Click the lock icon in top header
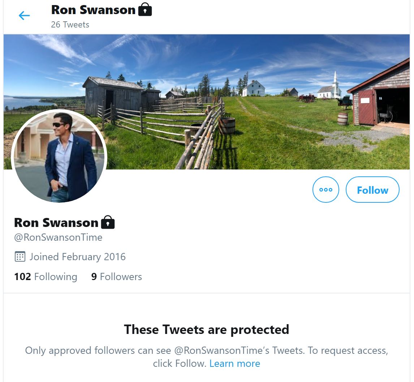 pos(145,10)
